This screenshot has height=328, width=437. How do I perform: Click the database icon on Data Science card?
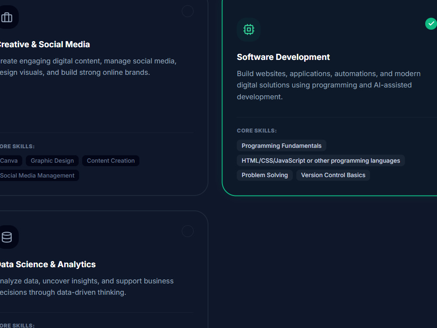point(7,237)
